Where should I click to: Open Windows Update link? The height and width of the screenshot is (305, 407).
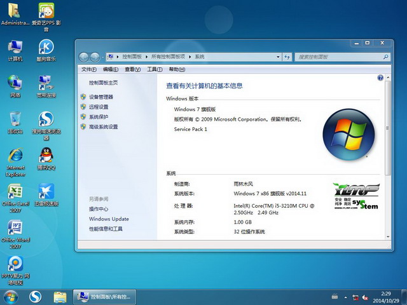point(109,219)
